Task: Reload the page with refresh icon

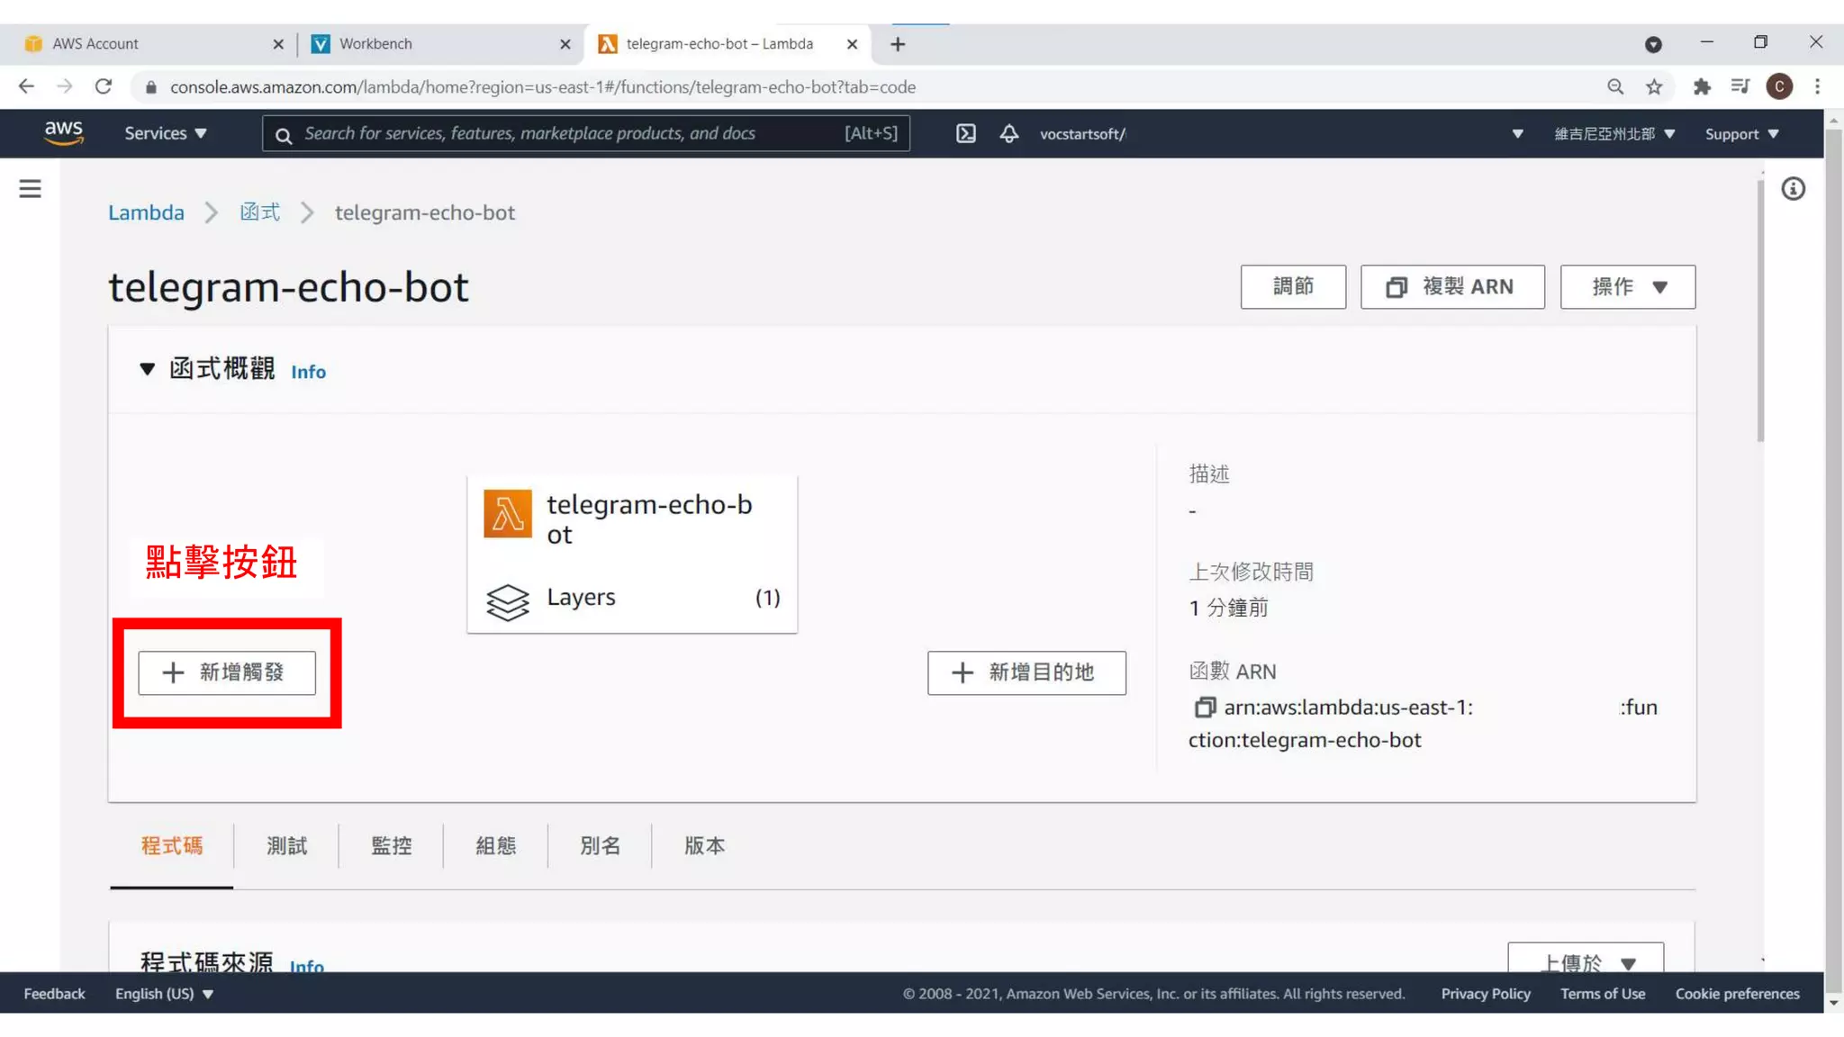Action: (104, 86)
